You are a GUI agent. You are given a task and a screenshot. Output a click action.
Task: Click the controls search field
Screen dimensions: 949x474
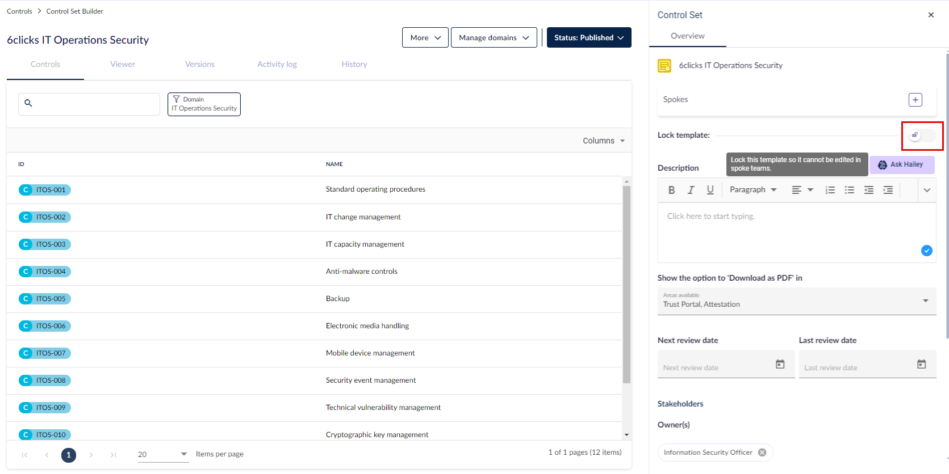click(x=89, y=104)
